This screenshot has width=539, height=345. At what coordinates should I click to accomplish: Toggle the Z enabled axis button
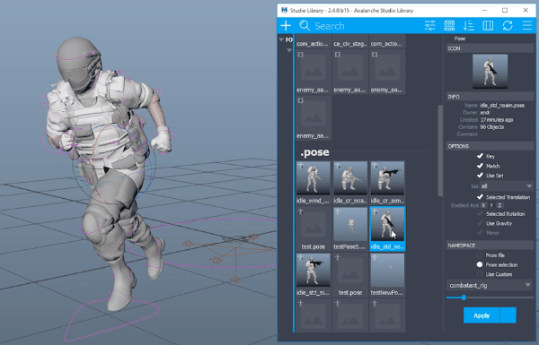point(499,205)
